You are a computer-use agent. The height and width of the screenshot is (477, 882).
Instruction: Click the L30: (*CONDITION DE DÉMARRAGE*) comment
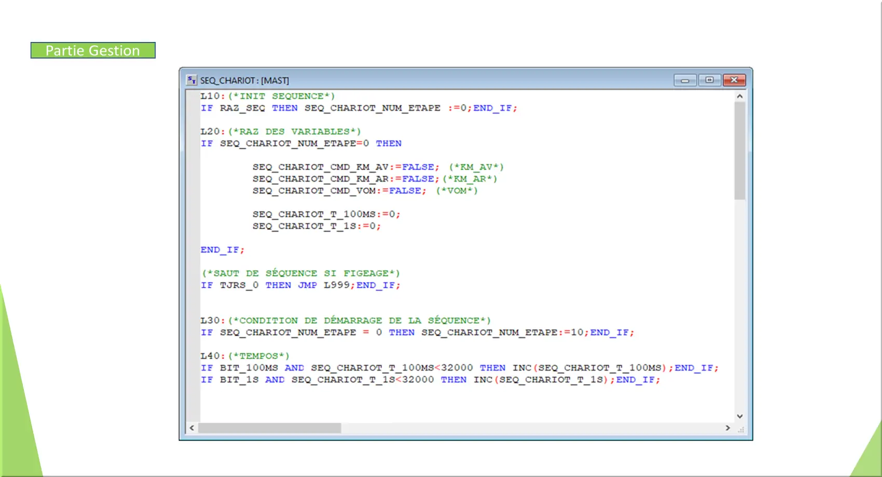click(346, 320)
